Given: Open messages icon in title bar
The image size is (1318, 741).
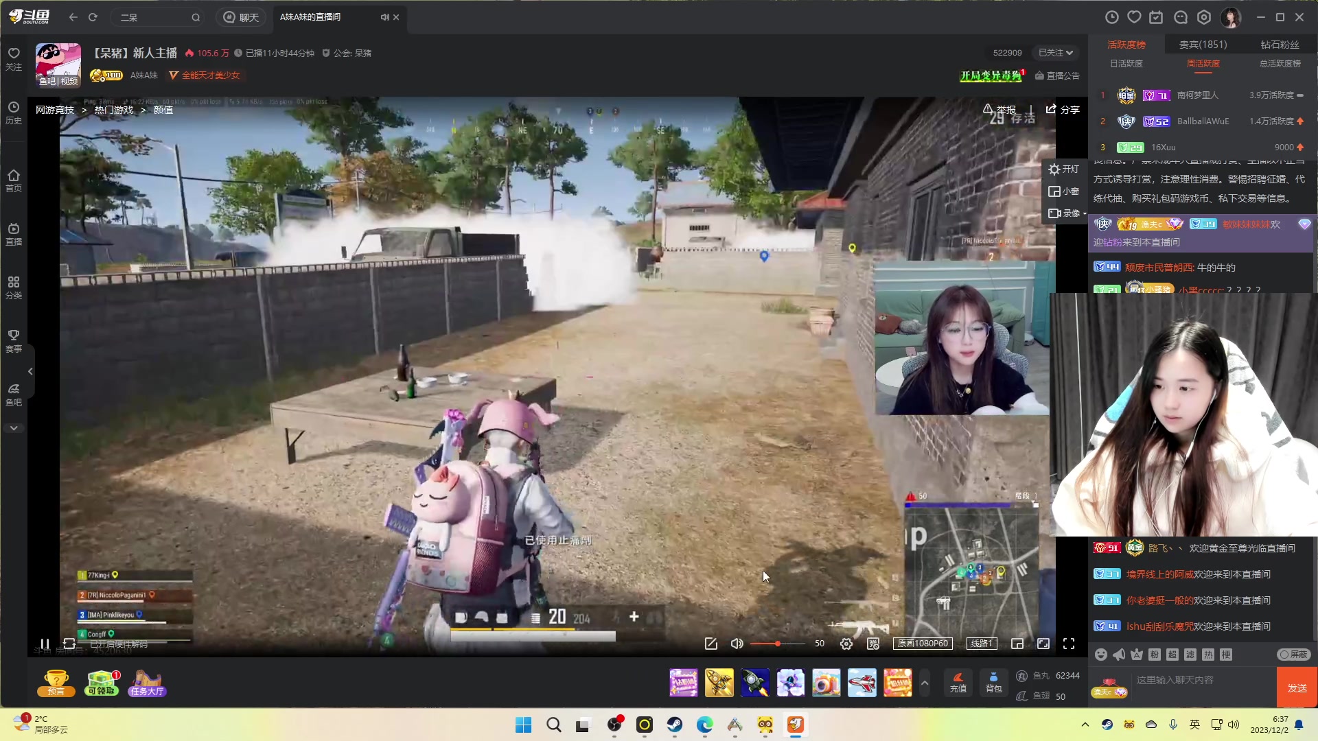Looking at the screenshot, I should pos(1181,17).
